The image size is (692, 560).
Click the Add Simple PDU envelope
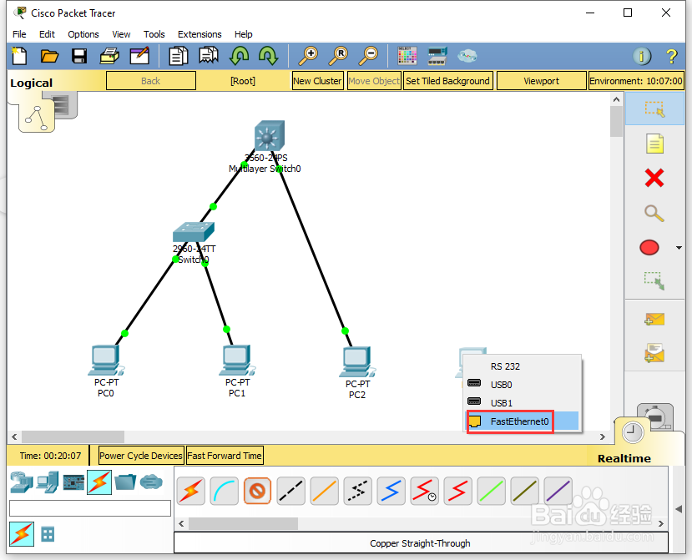tap(654, 319)
